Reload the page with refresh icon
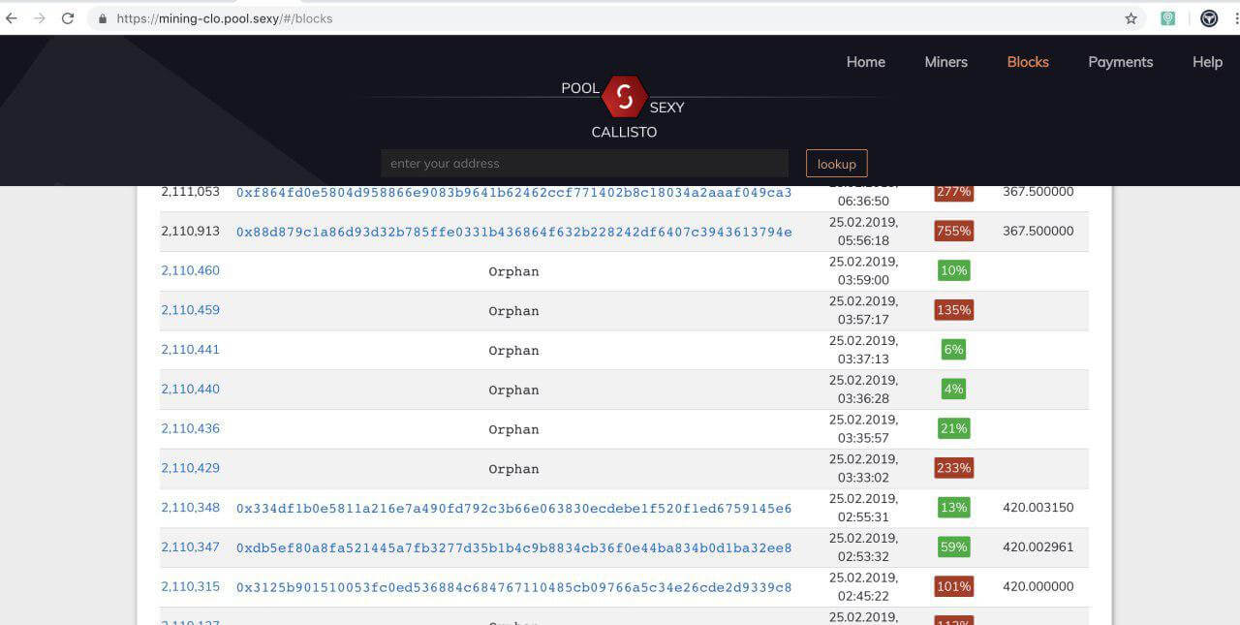 click(68, 18)
